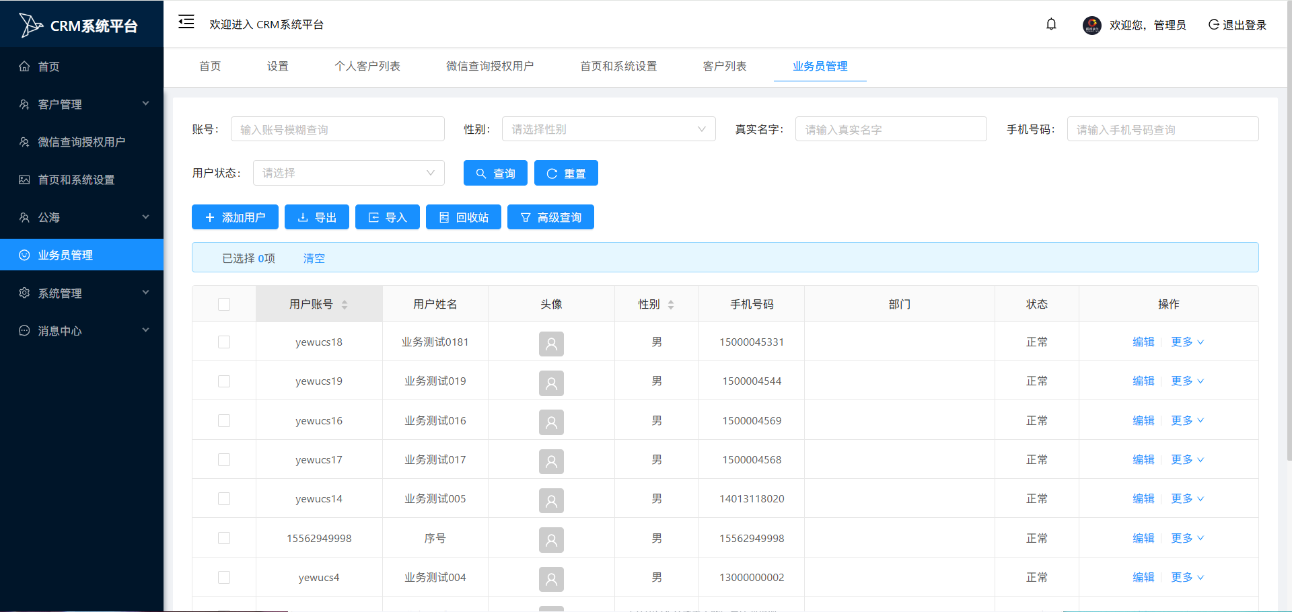Click the 清空 clear selection link
This screenshot has width=1292, height=612.
click(x=314, y=258)
